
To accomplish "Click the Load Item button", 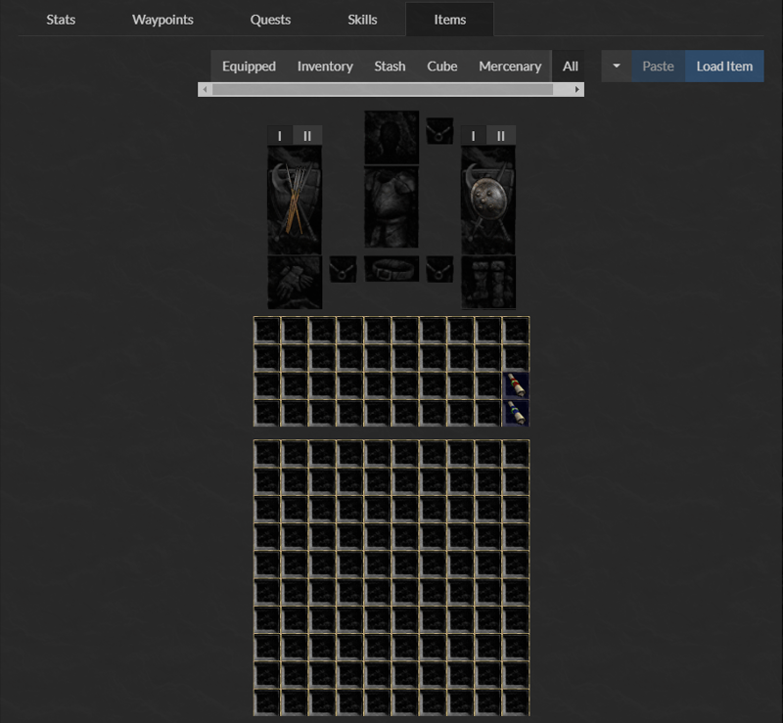I will click(x=724, y=66).
